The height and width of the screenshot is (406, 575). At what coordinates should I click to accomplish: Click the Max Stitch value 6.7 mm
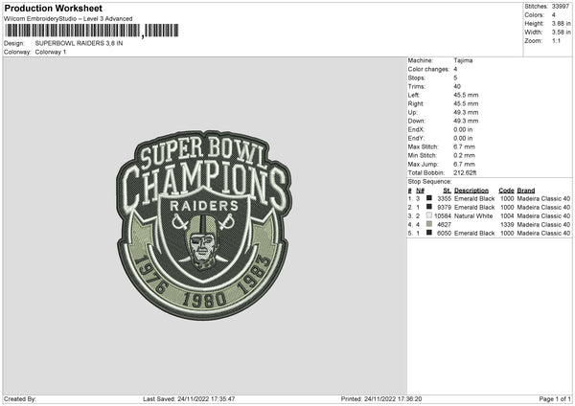[x=464, y=147]
